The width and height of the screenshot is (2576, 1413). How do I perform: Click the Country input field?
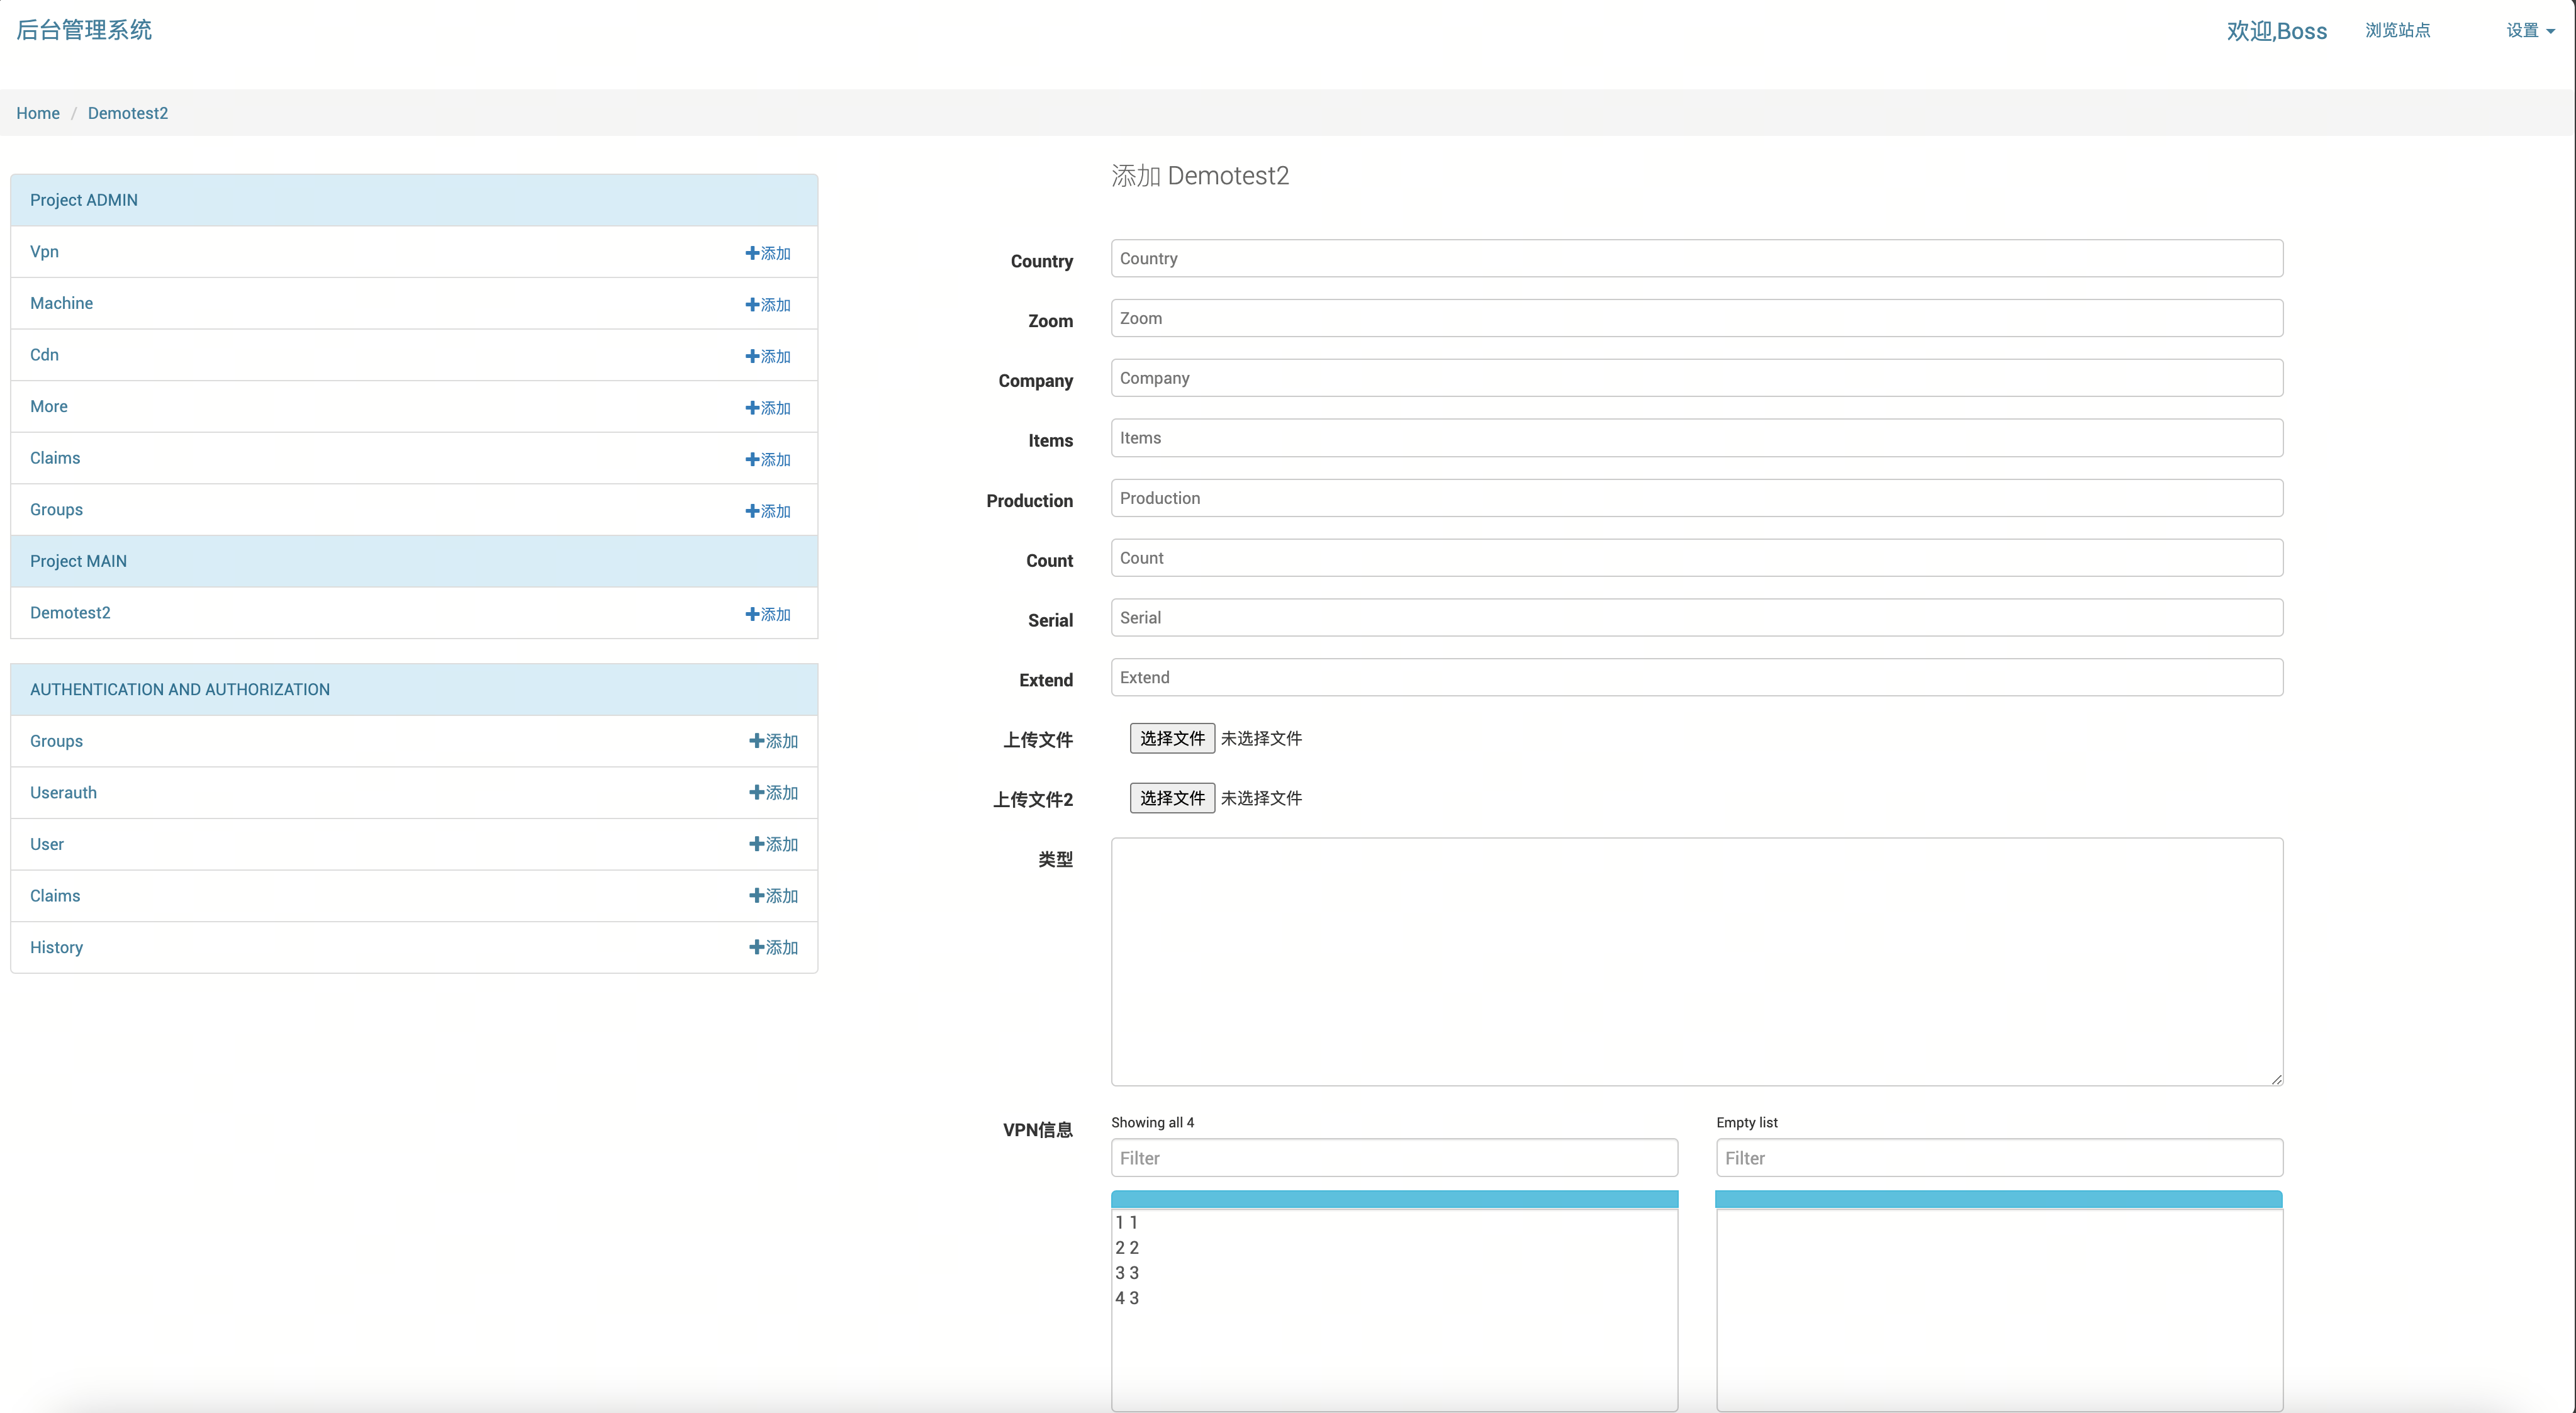(1696, 259)
